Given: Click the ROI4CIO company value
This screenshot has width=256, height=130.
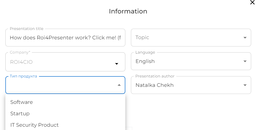Looking at the screenshot, I should (21, 62).
